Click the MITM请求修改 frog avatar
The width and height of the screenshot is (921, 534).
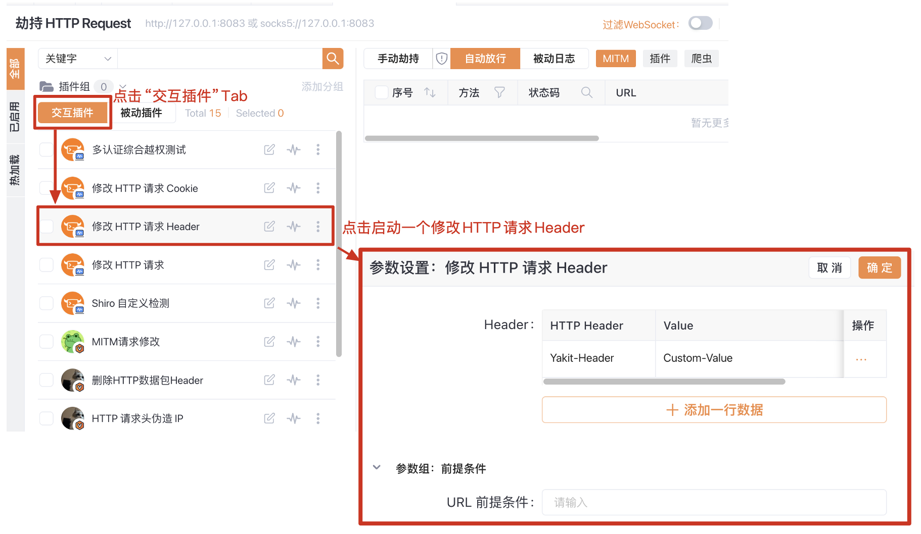[x=72, y=341]
